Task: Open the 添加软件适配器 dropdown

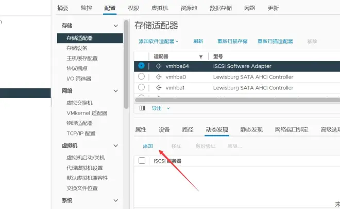Action: pyautogui.click(x=158, y=41)
